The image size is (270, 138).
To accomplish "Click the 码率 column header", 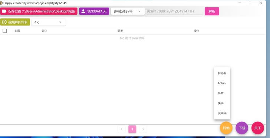I will pyautogui.click(x=120, y=31).
